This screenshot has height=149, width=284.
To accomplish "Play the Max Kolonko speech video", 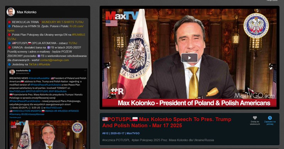I will [189, 58].
